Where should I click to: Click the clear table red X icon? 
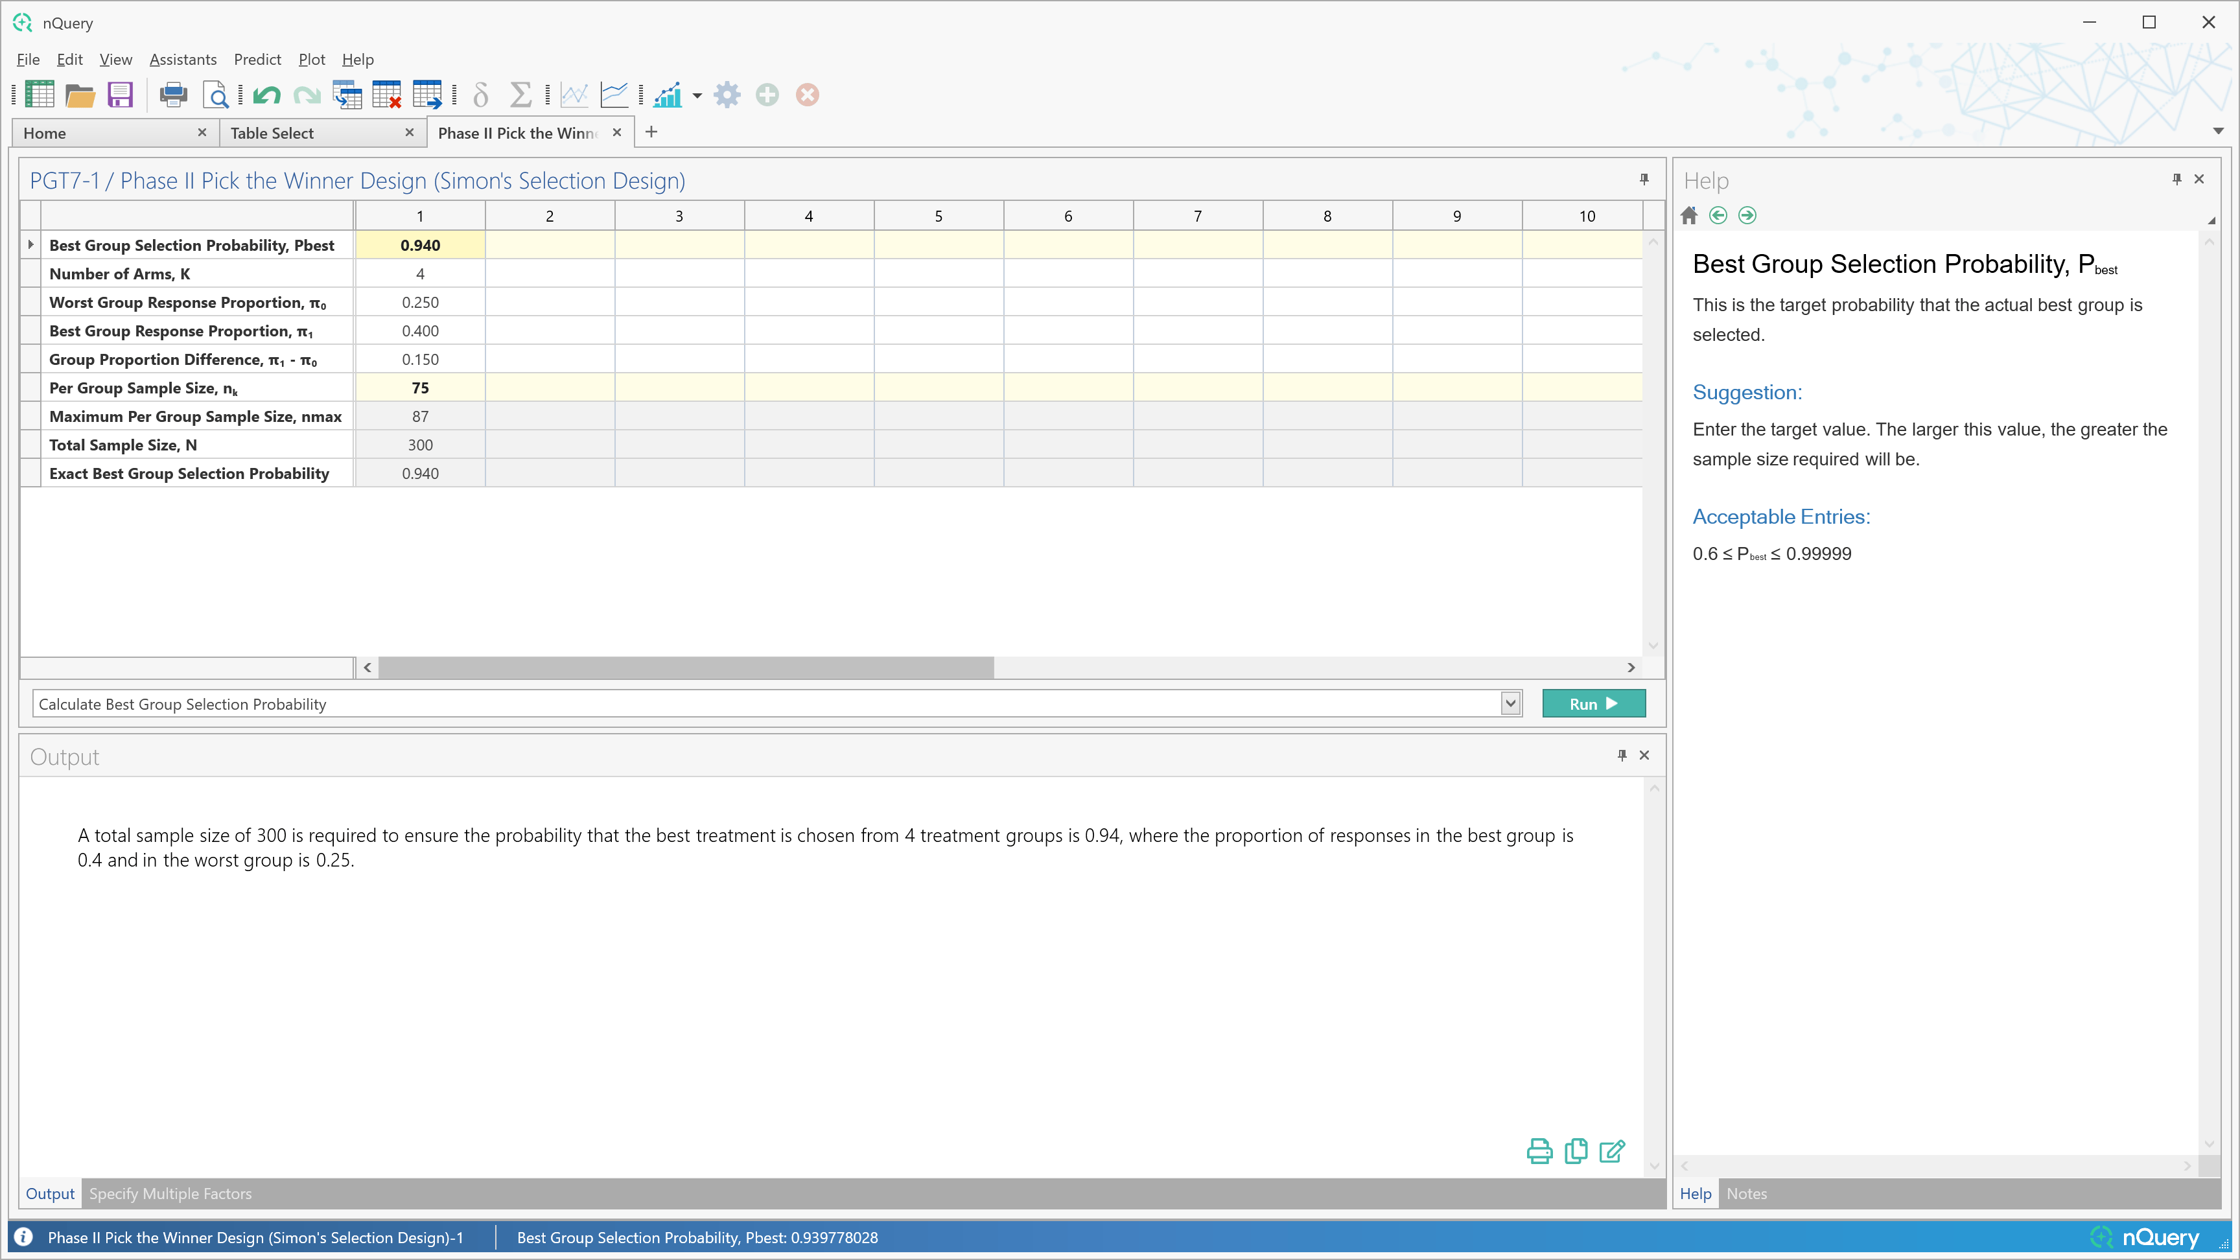(386, 95)
